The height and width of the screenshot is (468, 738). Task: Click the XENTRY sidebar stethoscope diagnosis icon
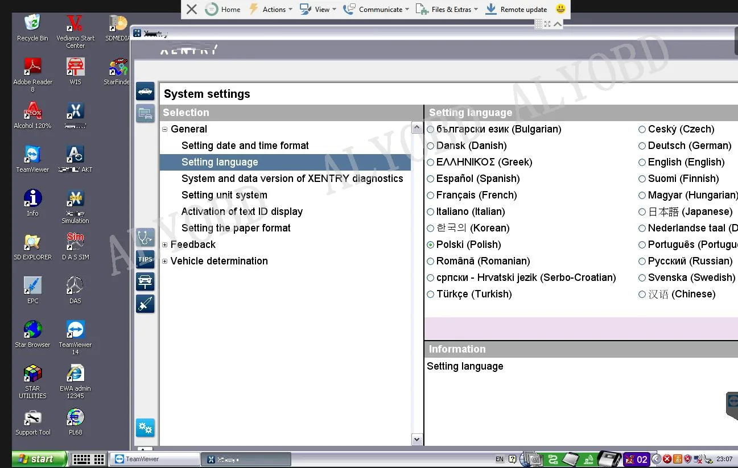click(x=145, y=237)
